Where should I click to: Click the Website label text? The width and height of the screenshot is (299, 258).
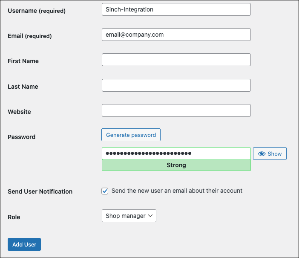click(19, 112)
